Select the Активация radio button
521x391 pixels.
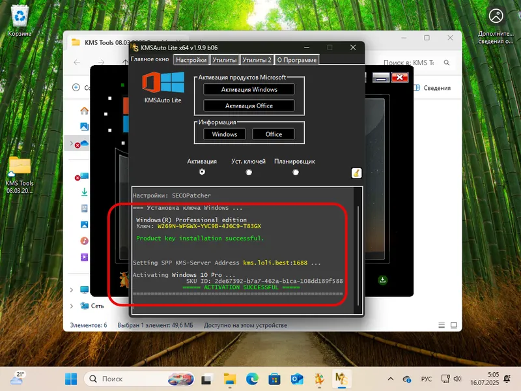click(x=202, y=171)
